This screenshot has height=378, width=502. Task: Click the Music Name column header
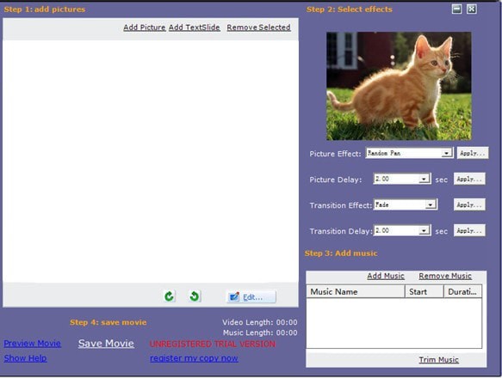[x=356, y=292]
